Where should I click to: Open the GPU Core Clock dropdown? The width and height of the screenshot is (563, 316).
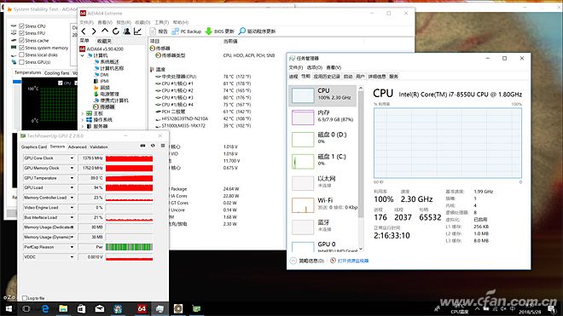[x=72, y=158]
